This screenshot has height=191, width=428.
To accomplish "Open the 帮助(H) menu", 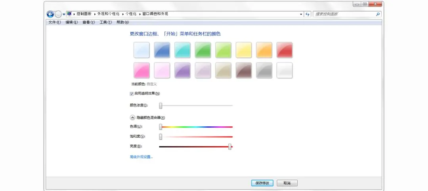I will click(x=122, y=22).
